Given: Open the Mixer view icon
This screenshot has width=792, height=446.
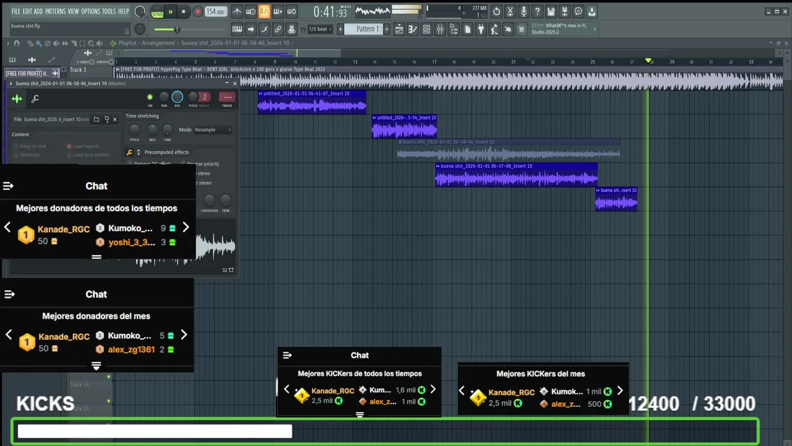Looking at the screenshot, I should [440, 29].
